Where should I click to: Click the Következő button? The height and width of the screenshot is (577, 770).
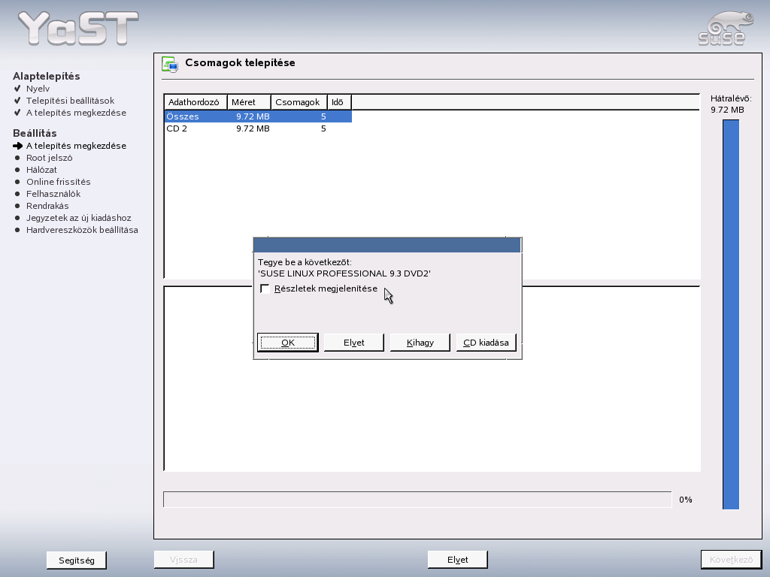[x=731, y=559]
